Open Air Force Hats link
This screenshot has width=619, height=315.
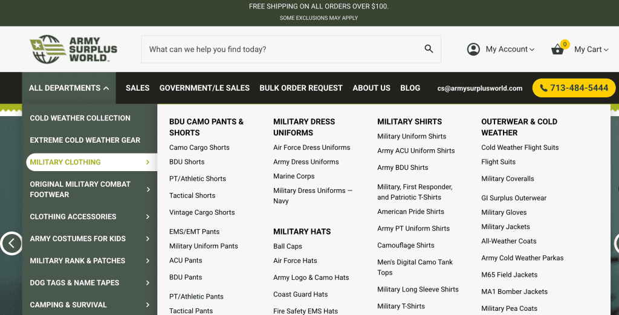tap(295, 261)
